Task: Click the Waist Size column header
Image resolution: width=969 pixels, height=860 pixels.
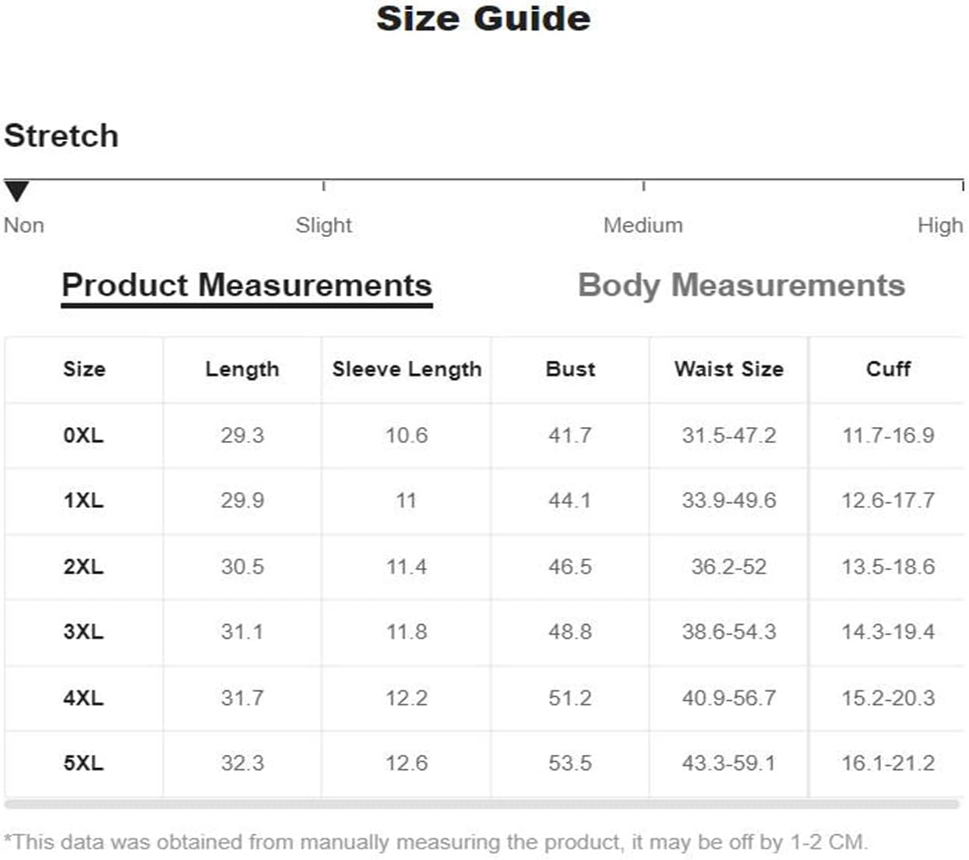Action: [729, 368]
